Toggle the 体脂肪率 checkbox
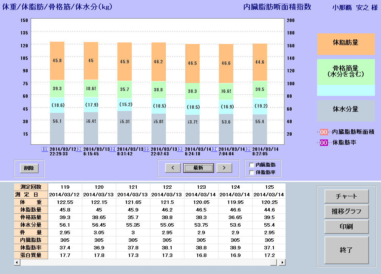Screen dimensions: 381x274 [x=252, y=172]
